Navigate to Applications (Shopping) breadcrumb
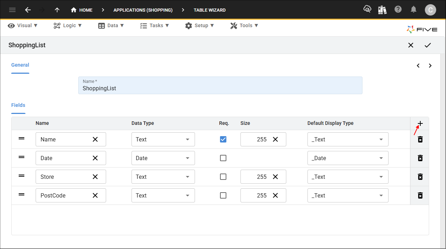Screen dimensions: 446x249 [143, 10]
